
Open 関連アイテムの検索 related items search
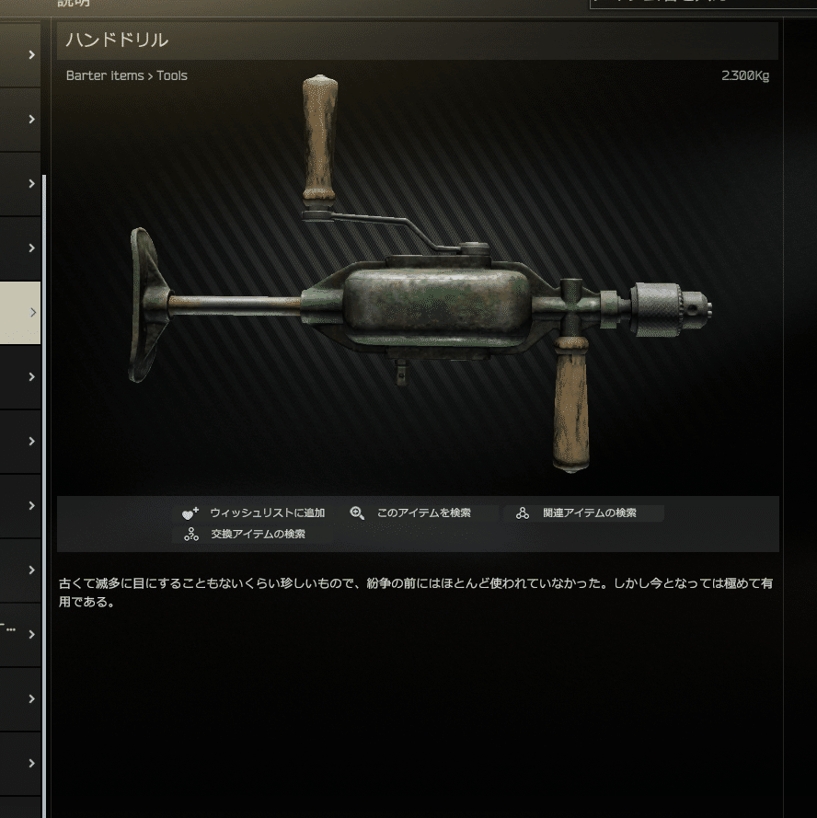(590, 513)
